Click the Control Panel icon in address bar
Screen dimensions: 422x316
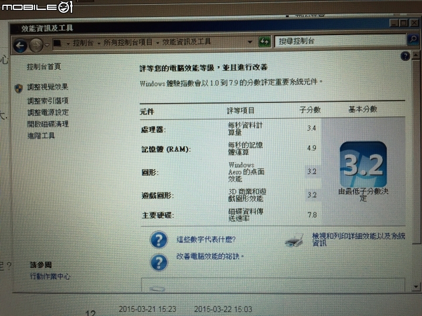coord(57,43)
